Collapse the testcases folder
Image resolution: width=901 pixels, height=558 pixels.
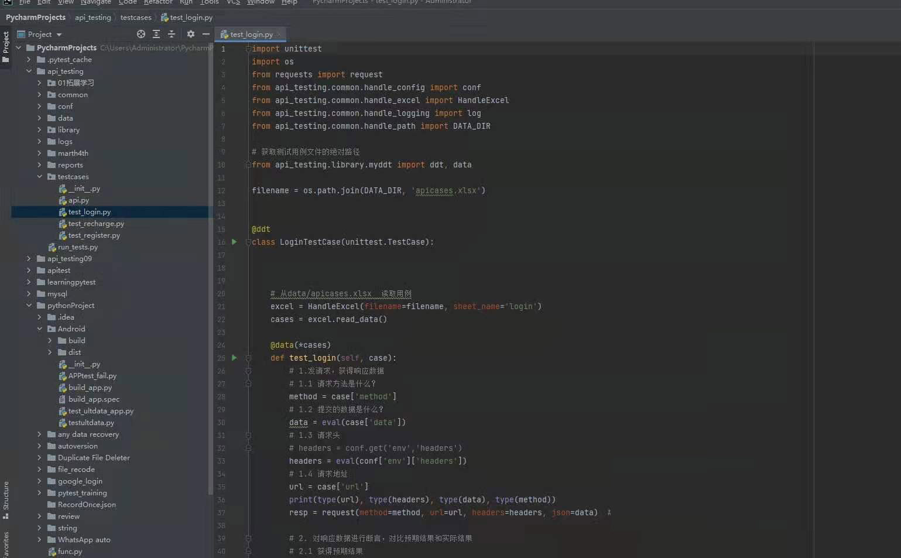click(x=39, y=176)
